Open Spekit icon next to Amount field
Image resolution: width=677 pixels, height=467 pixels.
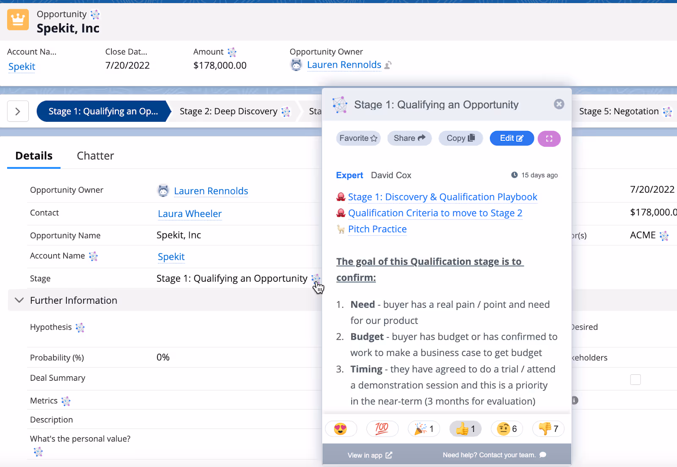[x=232, y=52]
